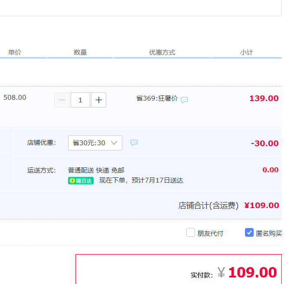Image resolution: width=287 pixels, height=284 pixels.
Task: Click the 省369:狂暑价 promotion text
Action: 157,98
